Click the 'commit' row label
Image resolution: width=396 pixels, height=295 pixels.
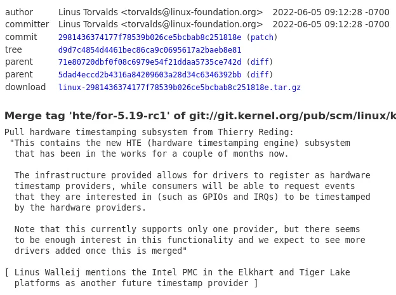(x=21, y=37)
